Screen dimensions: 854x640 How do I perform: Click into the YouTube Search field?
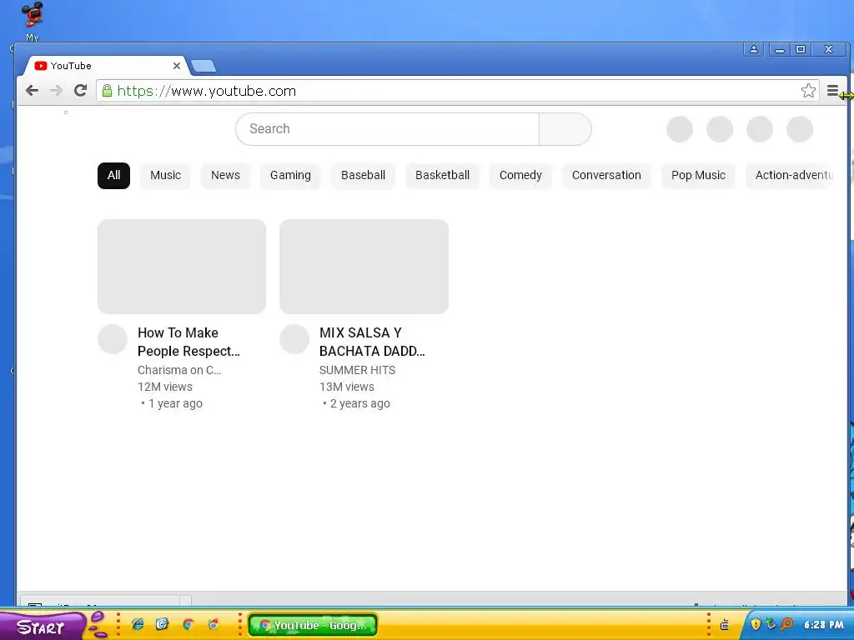(x=387, y=129)
